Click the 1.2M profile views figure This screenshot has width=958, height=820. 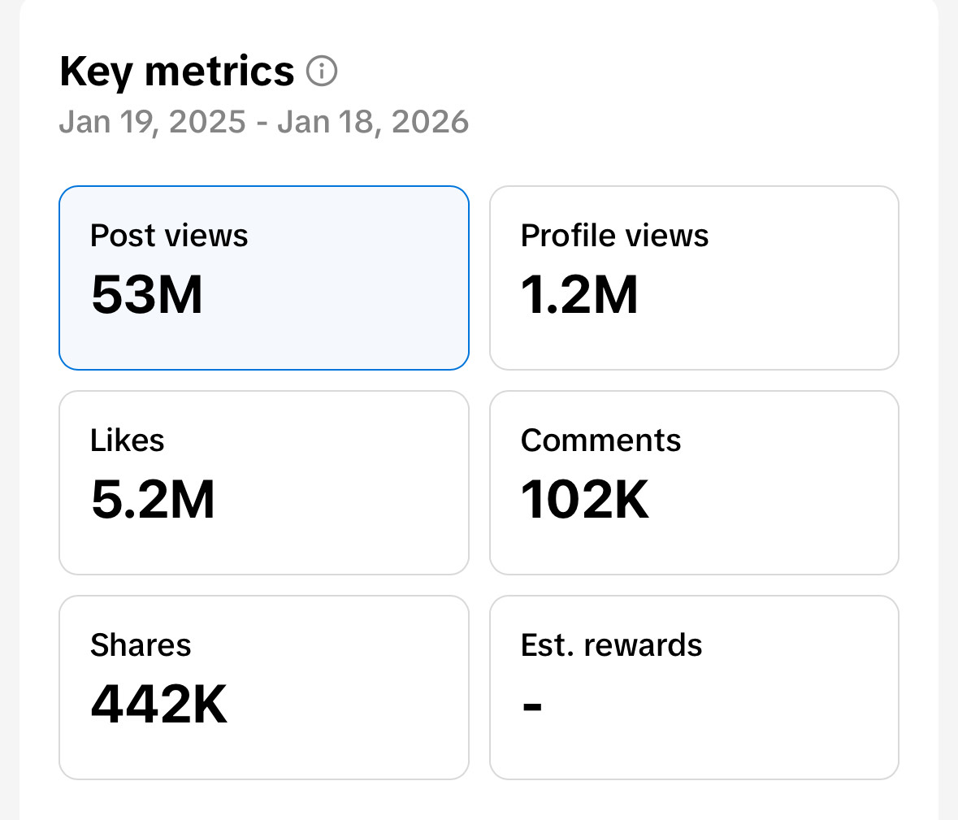pos(579,297)
